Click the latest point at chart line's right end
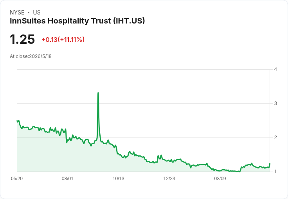 pyautogui.click(x=270, y=163)
